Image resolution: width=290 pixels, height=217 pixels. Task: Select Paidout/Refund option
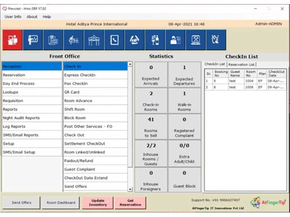[95, 161]
